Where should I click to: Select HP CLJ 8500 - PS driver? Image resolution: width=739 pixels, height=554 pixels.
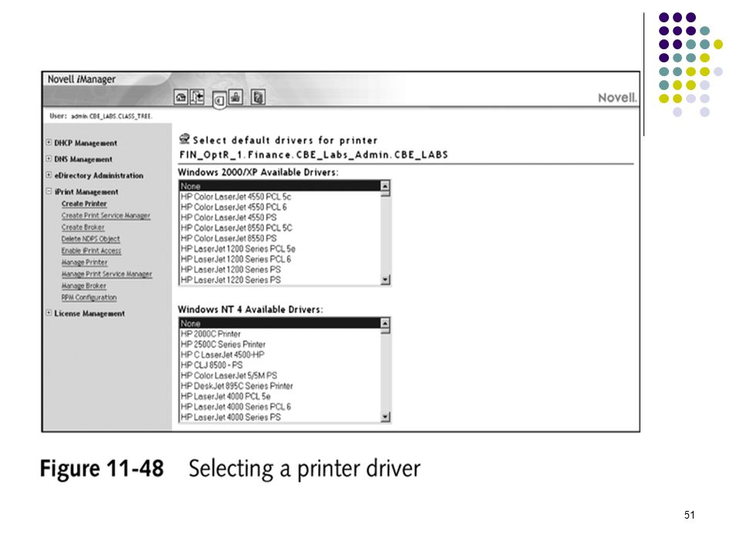(280, 365)
